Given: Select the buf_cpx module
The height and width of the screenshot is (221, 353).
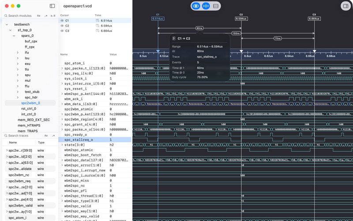Looking at the screenshot, I should pyautogui.click(x=31, y=41).
